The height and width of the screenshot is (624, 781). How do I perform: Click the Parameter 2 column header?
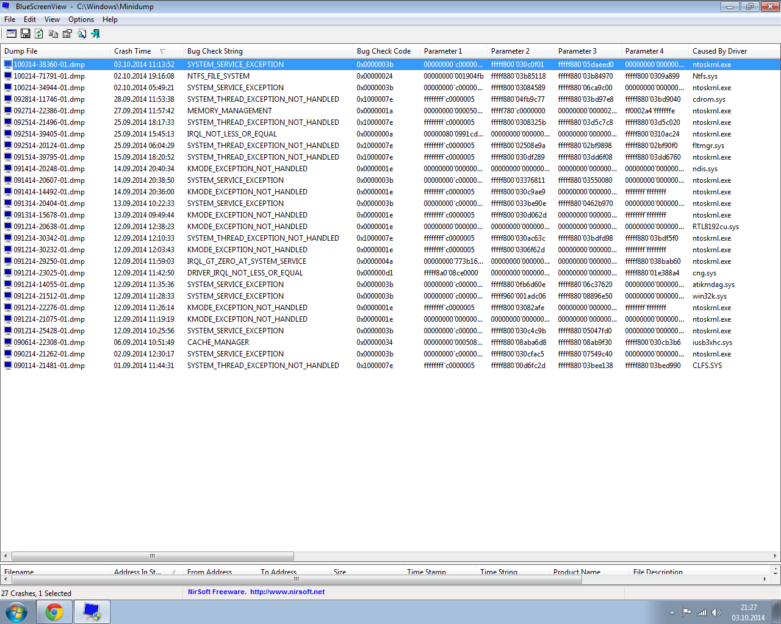[x=520, y=51]
